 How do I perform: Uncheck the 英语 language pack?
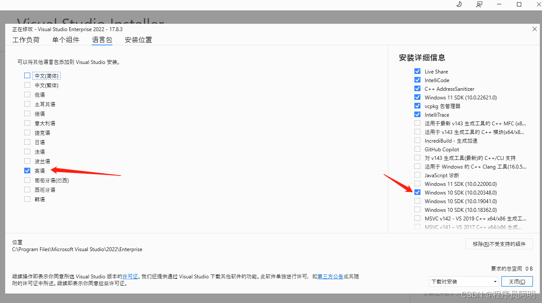tap(27, 171)
